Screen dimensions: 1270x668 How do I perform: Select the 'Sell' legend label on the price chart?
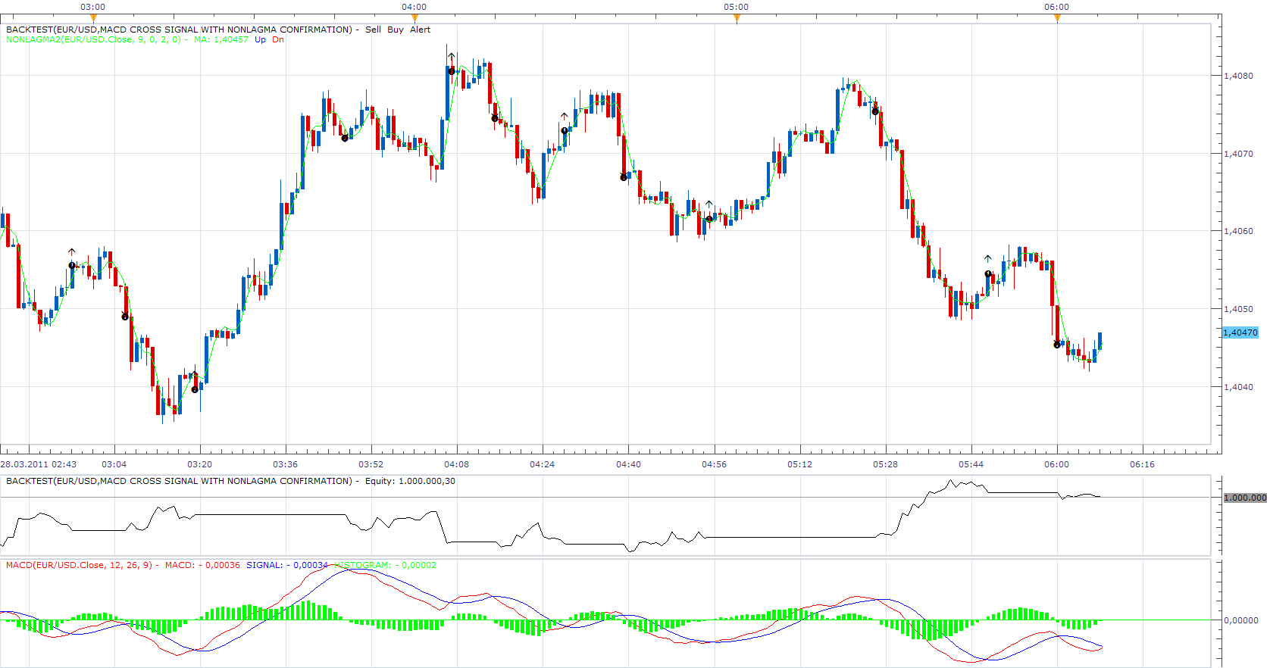(x=373, y=30)
